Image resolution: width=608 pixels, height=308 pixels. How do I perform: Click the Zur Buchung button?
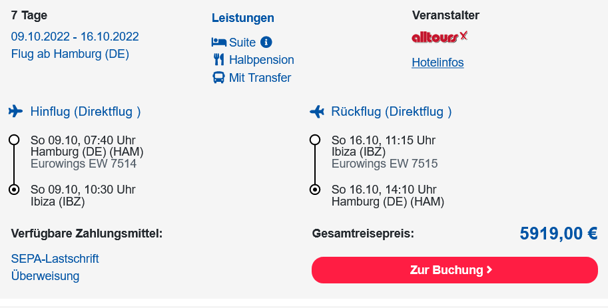[x=455, y=270]
